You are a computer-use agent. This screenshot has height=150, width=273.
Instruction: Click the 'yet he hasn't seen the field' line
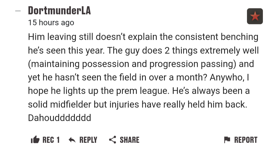(139, 77)
